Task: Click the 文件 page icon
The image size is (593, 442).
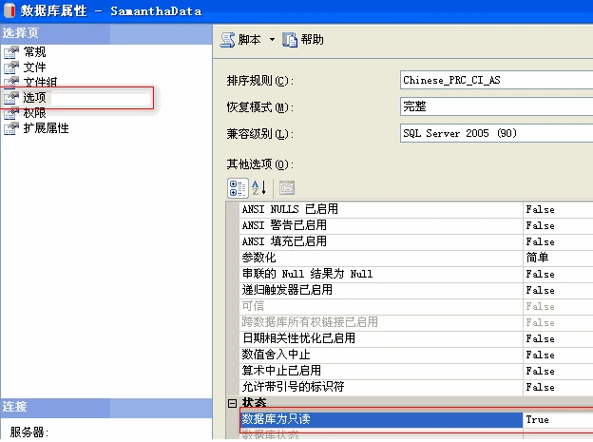Action: click(x=11, y=67)
